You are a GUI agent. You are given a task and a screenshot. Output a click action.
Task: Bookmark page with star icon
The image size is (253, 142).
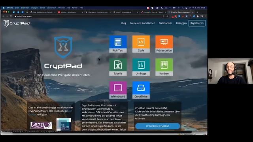point(167,16)
